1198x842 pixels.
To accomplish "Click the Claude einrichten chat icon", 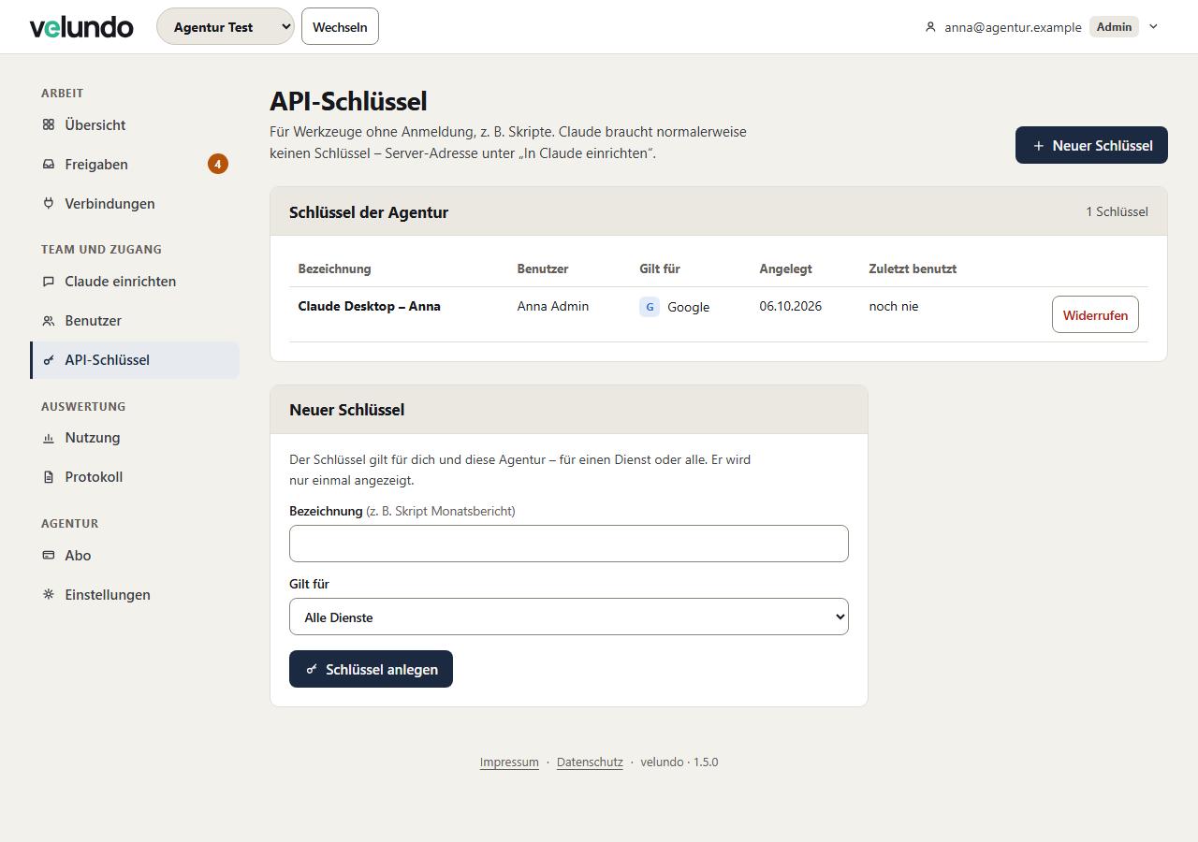I will point(49,281).
